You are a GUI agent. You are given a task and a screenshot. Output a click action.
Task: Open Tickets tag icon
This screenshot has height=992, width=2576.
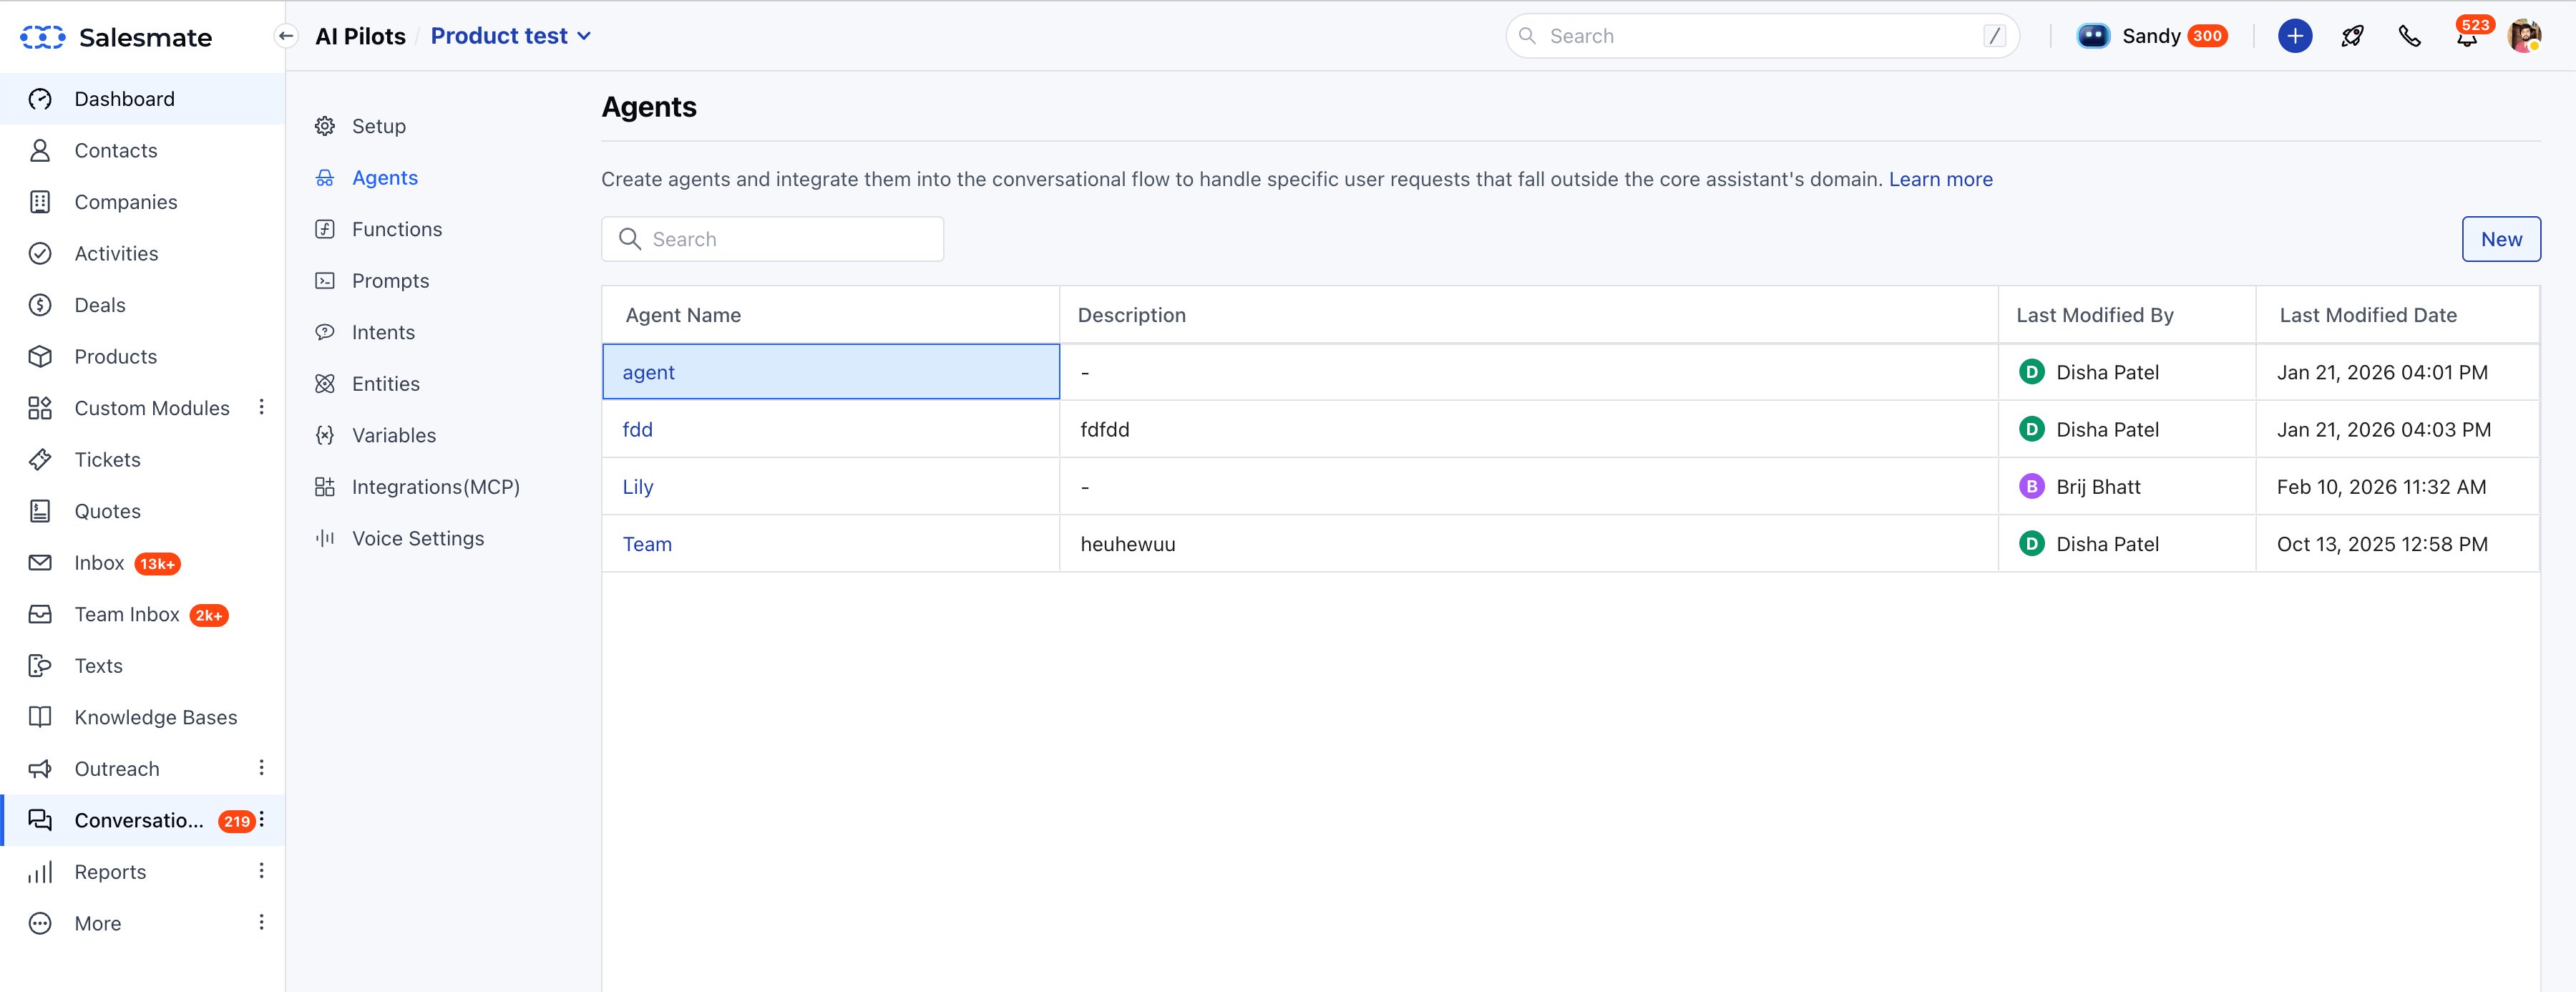[40, 460]
